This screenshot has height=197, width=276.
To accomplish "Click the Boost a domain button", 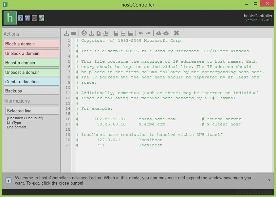I will click(31, 63).
